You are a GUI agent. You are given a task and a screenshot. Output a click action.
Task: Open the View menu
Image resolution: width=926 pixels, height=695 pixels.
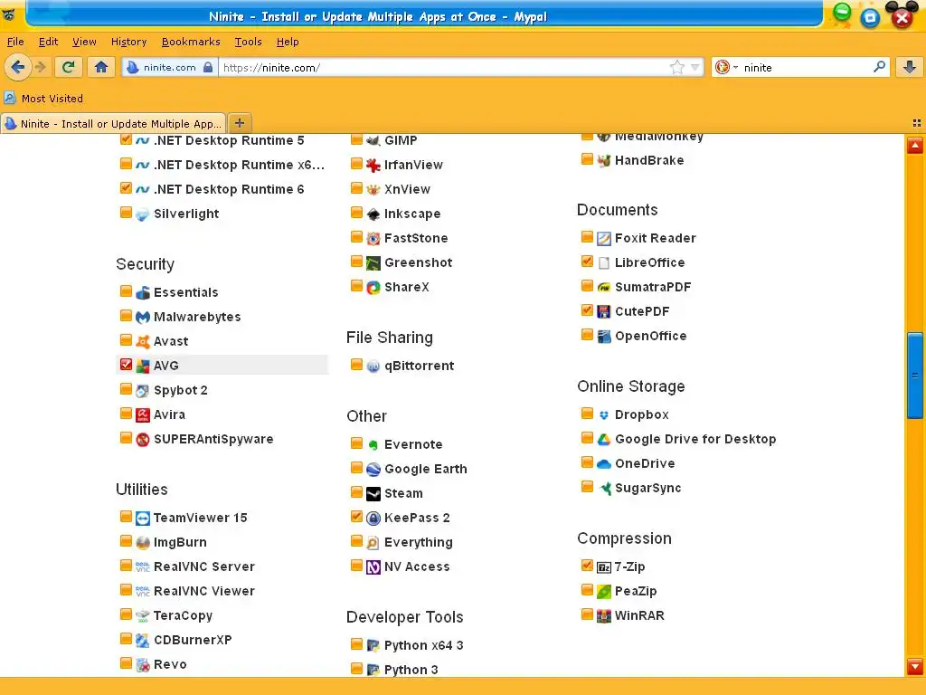84,42
